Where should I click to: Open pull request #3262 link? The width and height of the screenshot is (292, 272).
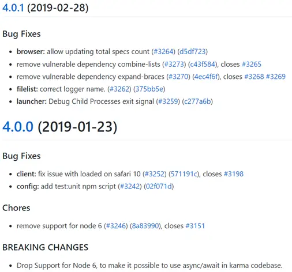pos(119,89)
